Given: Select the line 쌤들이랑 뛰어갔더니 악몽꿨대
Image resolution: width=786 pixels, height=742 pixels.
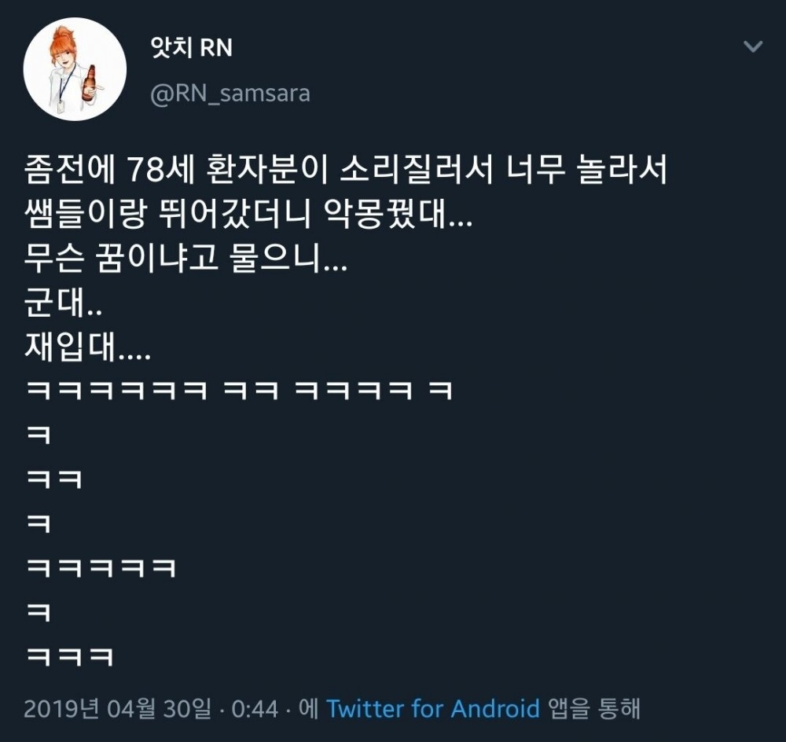Looking at the screenshot, I should (x=248, y=214).
